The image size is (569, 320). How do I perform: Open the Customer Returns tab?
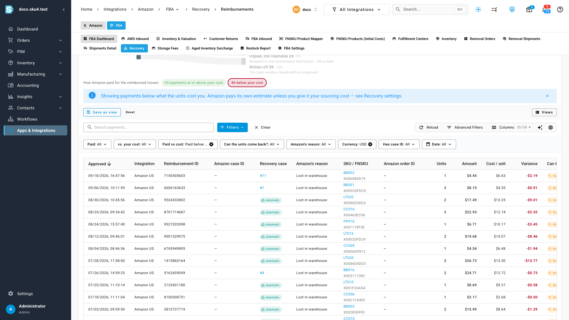(x=221, y=39)
